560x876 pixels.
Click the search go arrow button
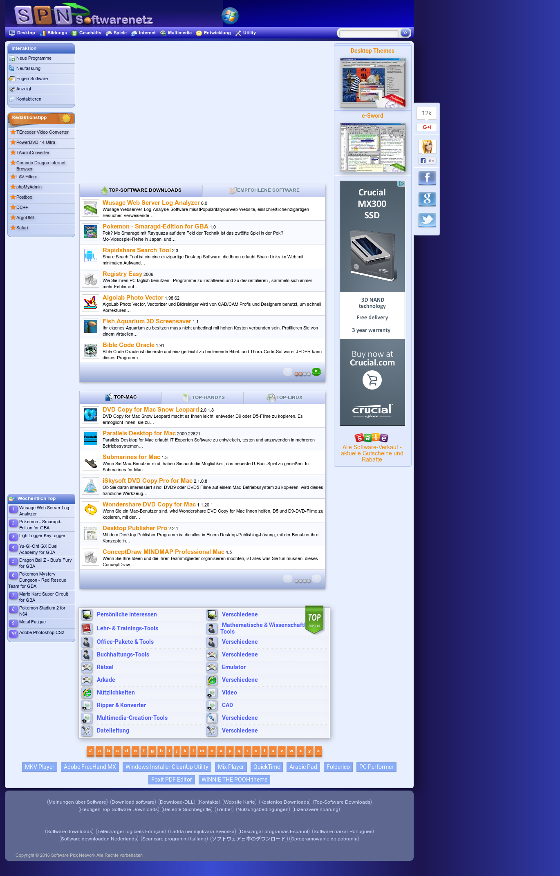pos(405,33)
